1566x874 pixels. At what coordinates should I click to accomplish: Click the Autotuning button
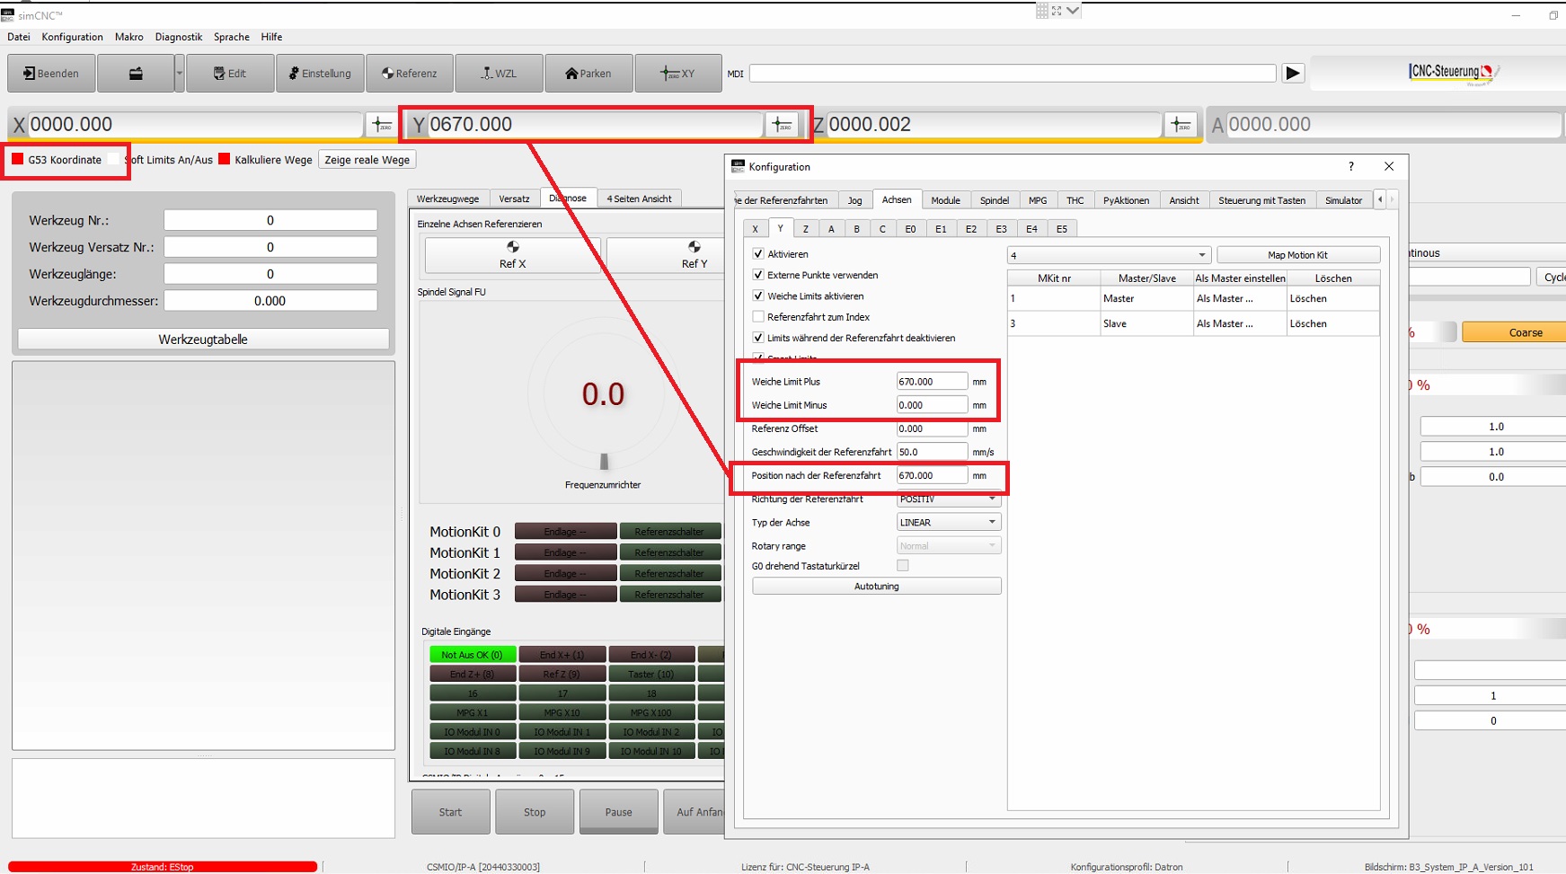point(876,587)
